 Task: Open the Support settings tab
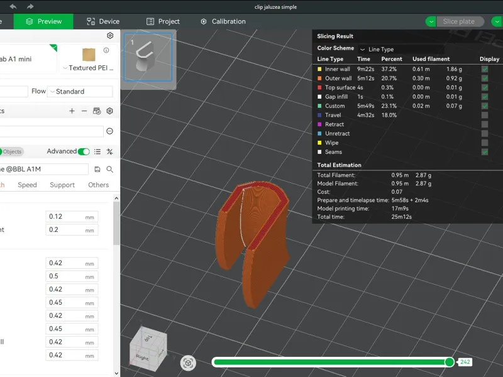coord(62,185)
